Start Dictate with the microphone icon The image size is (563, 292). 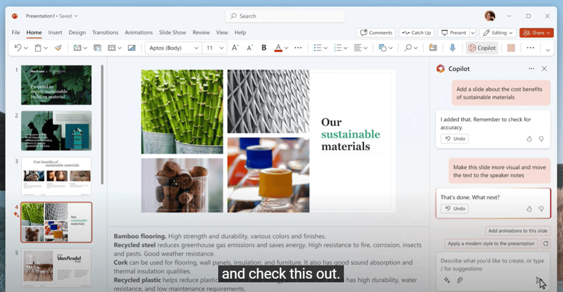pyautogui.click(x=452, y=48)
